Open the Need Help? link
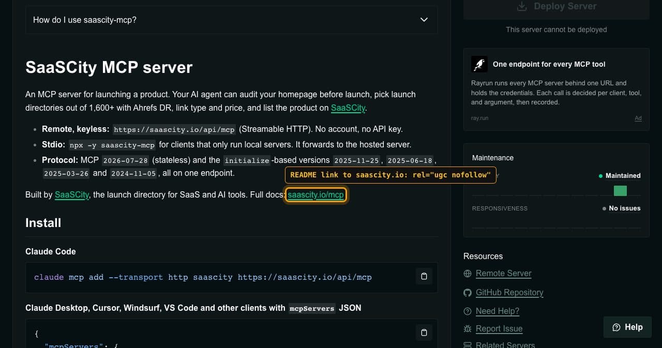The height and width of the screenshot is (348, 662). 498,311
